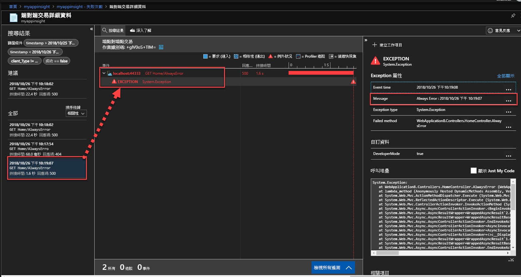Click the timestamp < 2018/10/26 filter pill
Image resolution: width=521 pixels, height=277 pixels.
tap(35, 52)
